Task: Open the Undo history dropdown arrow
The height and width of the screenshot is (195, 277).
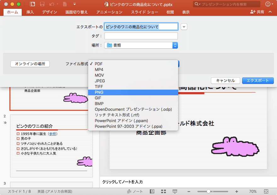Action: 57,4
